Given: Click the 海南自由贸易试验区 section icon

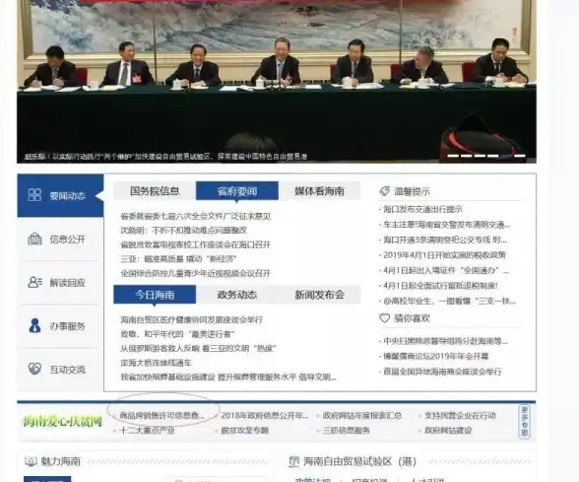Looking at the screenshot, I should [x=293, y=461].
